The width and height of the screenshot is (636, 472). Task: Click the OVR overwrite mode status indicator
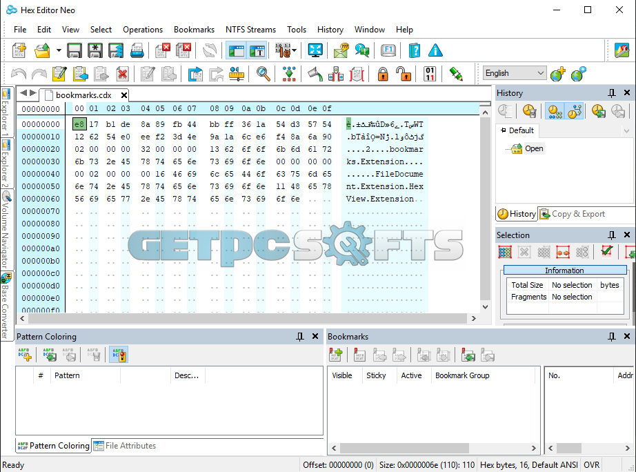(x=591, y=465)
